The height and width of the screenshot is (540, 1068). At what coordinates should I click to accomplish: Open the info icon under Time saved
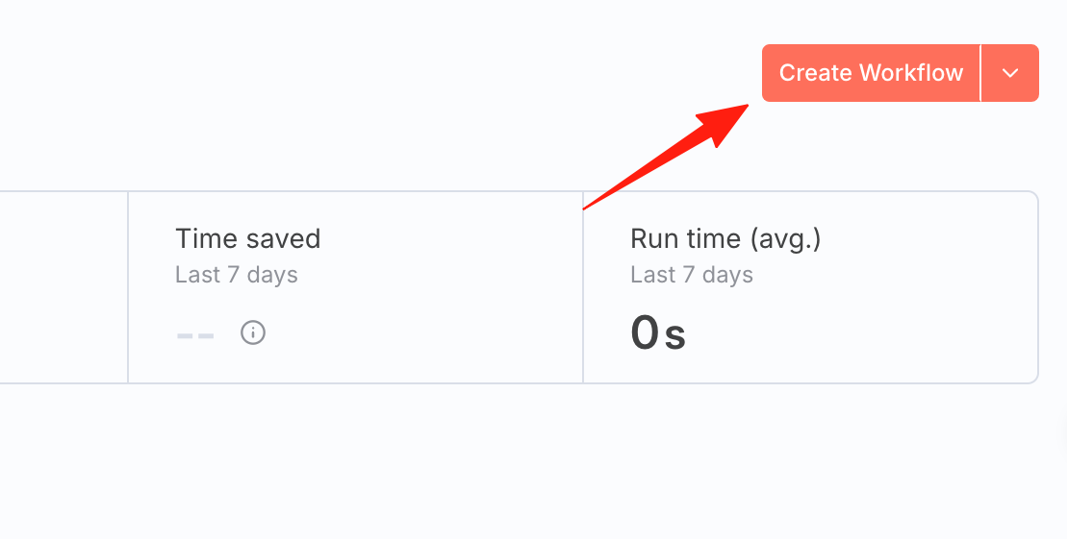coord(253,332)
